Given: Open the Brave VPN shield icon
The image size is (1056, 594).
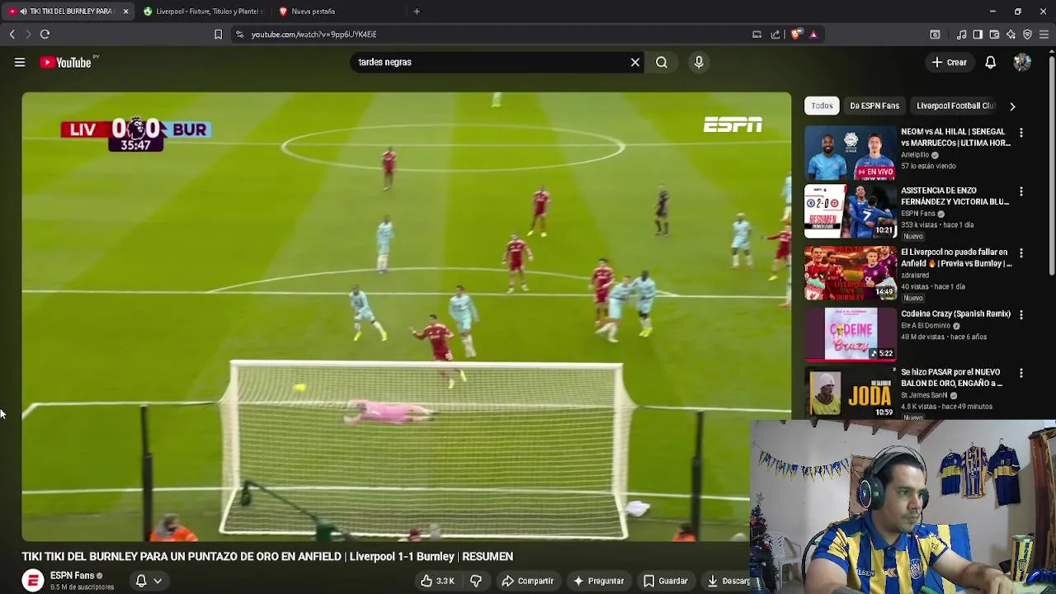Looking at the screenshot, I should point(1027,34).
